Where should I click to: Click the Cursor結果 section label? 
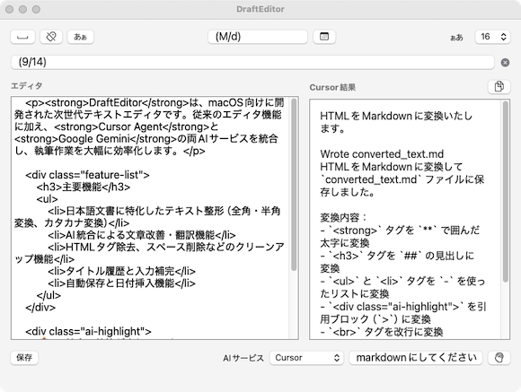(x=332, y=87)
